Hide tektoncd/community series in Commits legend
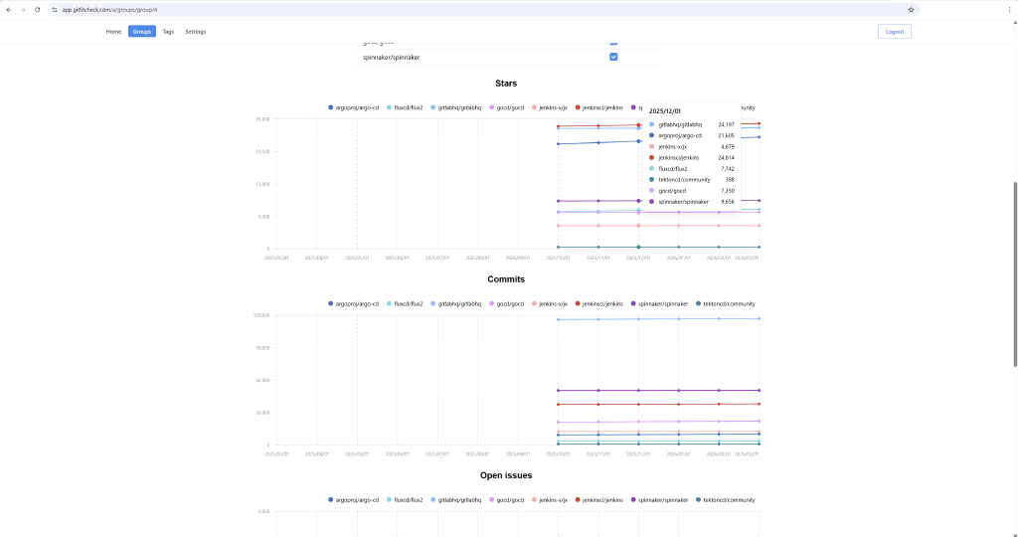The width and height of the screenshot is (1018, 537). coord(725,304)
